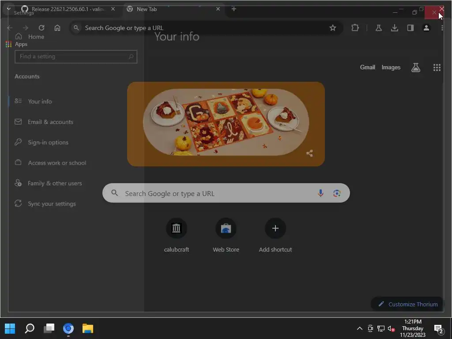Close the New Tab tab
Viewport: 452px width, 339px height.
[x=218, y=9]
